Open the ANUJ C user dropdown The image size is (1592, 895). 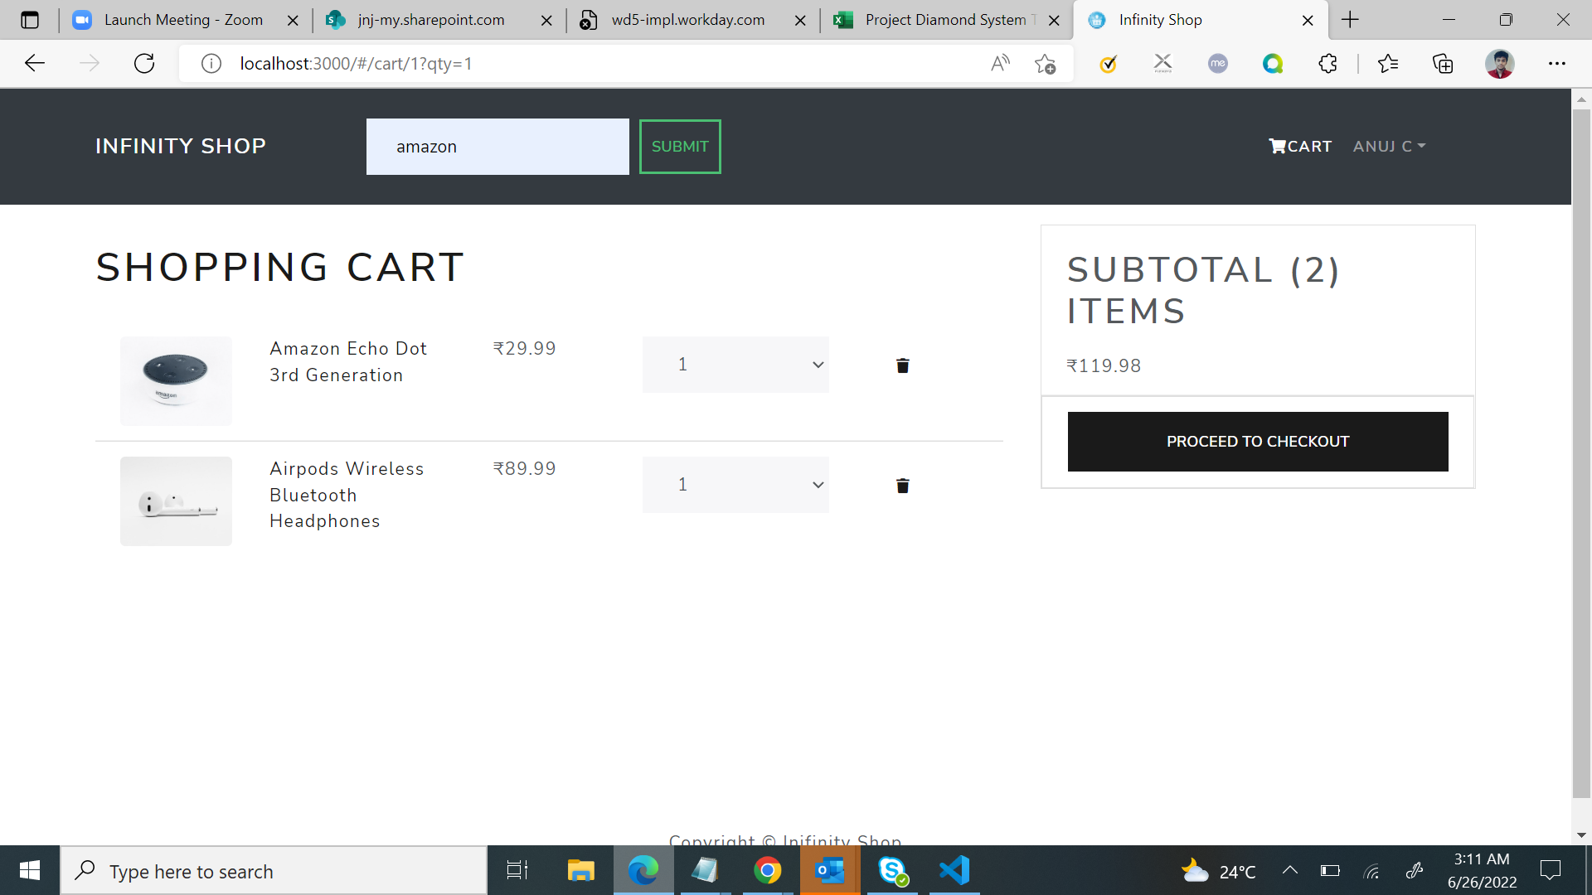[1389, 147]
